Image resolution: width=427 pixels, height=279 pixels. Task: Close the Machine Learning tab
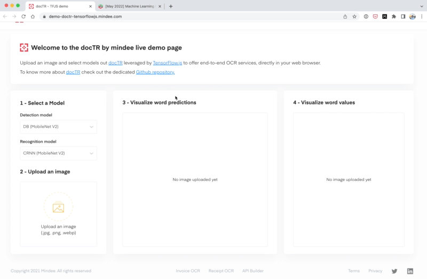pyautogui.click(x=160, y=6)
